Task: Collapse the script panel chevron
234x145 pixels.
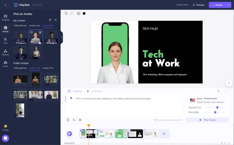Action: tap(226, 91)
